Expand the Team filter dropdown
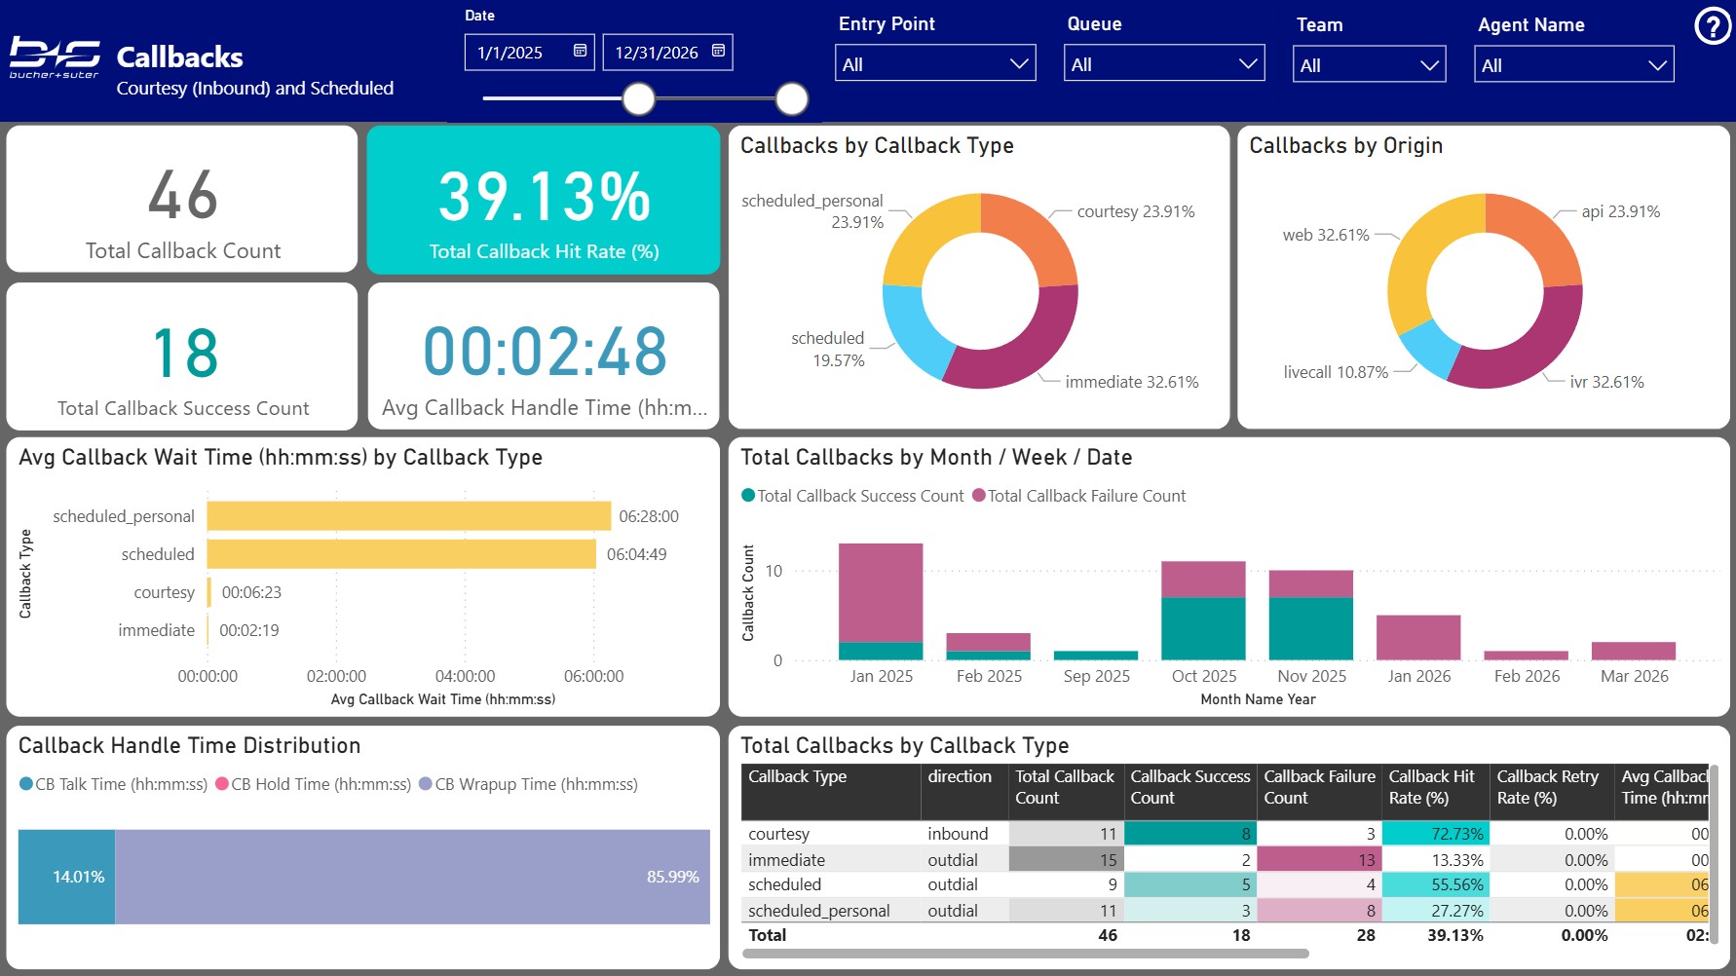1736x976 pixels. tap(1369, 65)
